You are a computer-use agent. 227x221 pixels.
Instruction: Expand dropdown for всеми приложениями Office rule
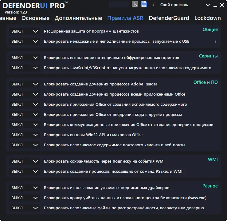click(x=25, y=94)
